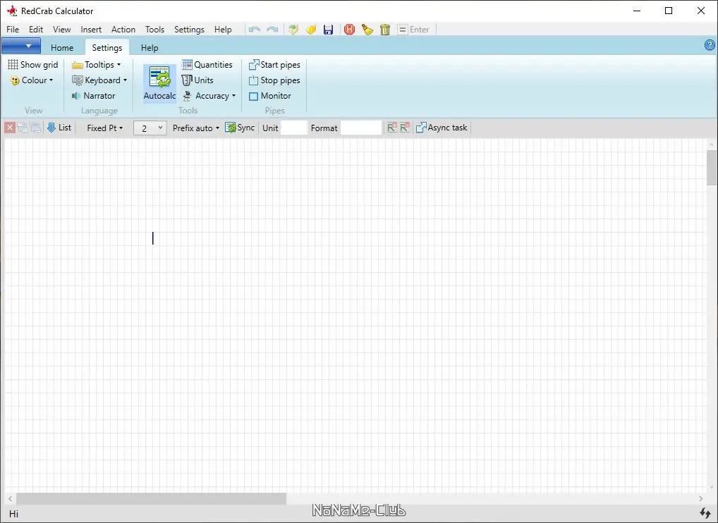Click into the Unit input field

tap(293, 128)
